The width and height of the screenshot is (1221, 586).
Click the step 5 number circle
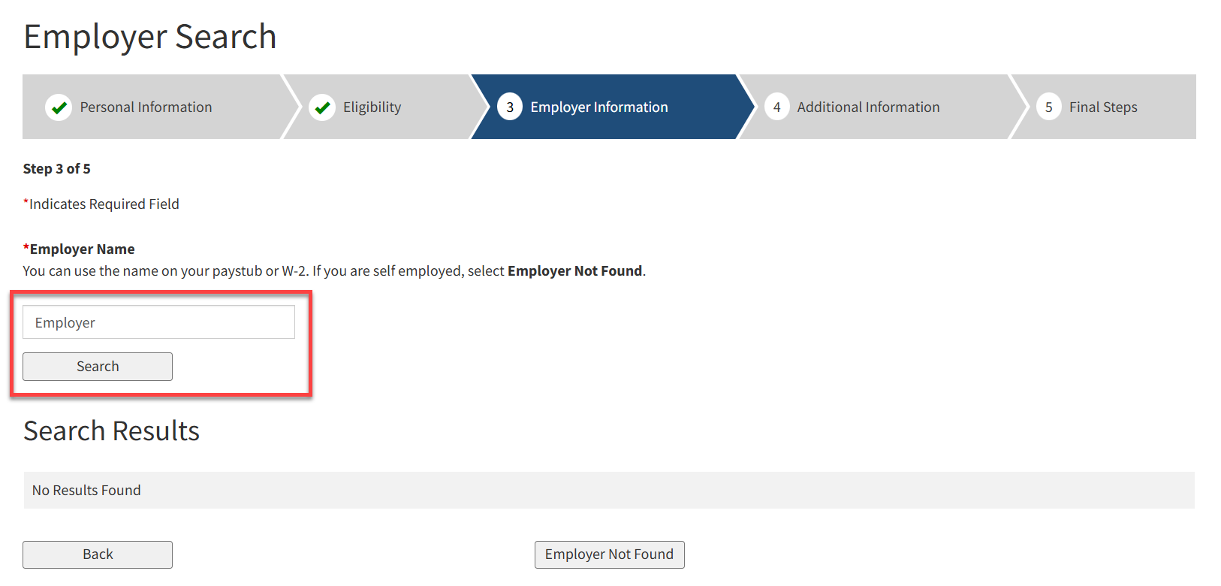click(x=1048, y=107)
